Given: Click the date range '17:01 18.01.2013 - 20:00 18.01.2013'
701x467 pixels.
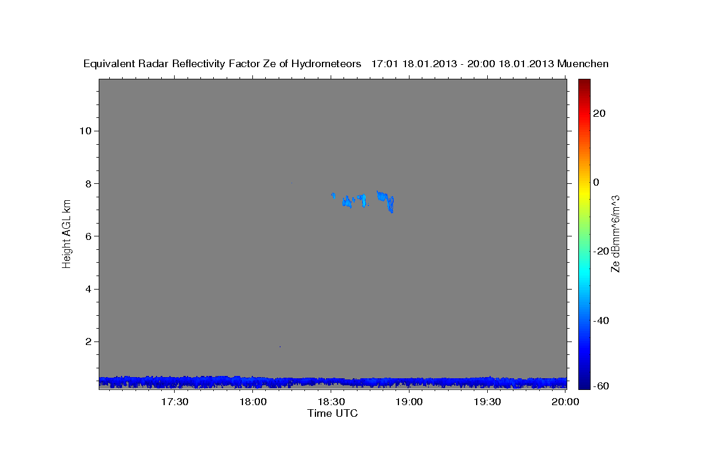Looking at the screenshot, I should pos(463,64).
